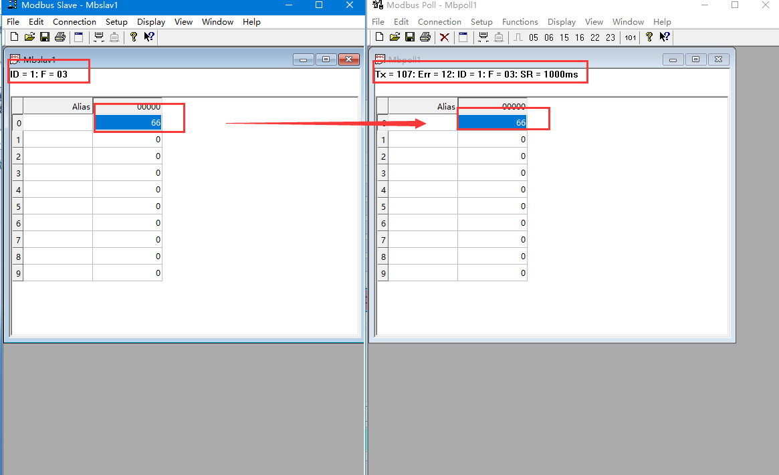The image size is (779, 475).
Task: Open file icon in Modbus Poll toolbar
Action: click(395, 37)
